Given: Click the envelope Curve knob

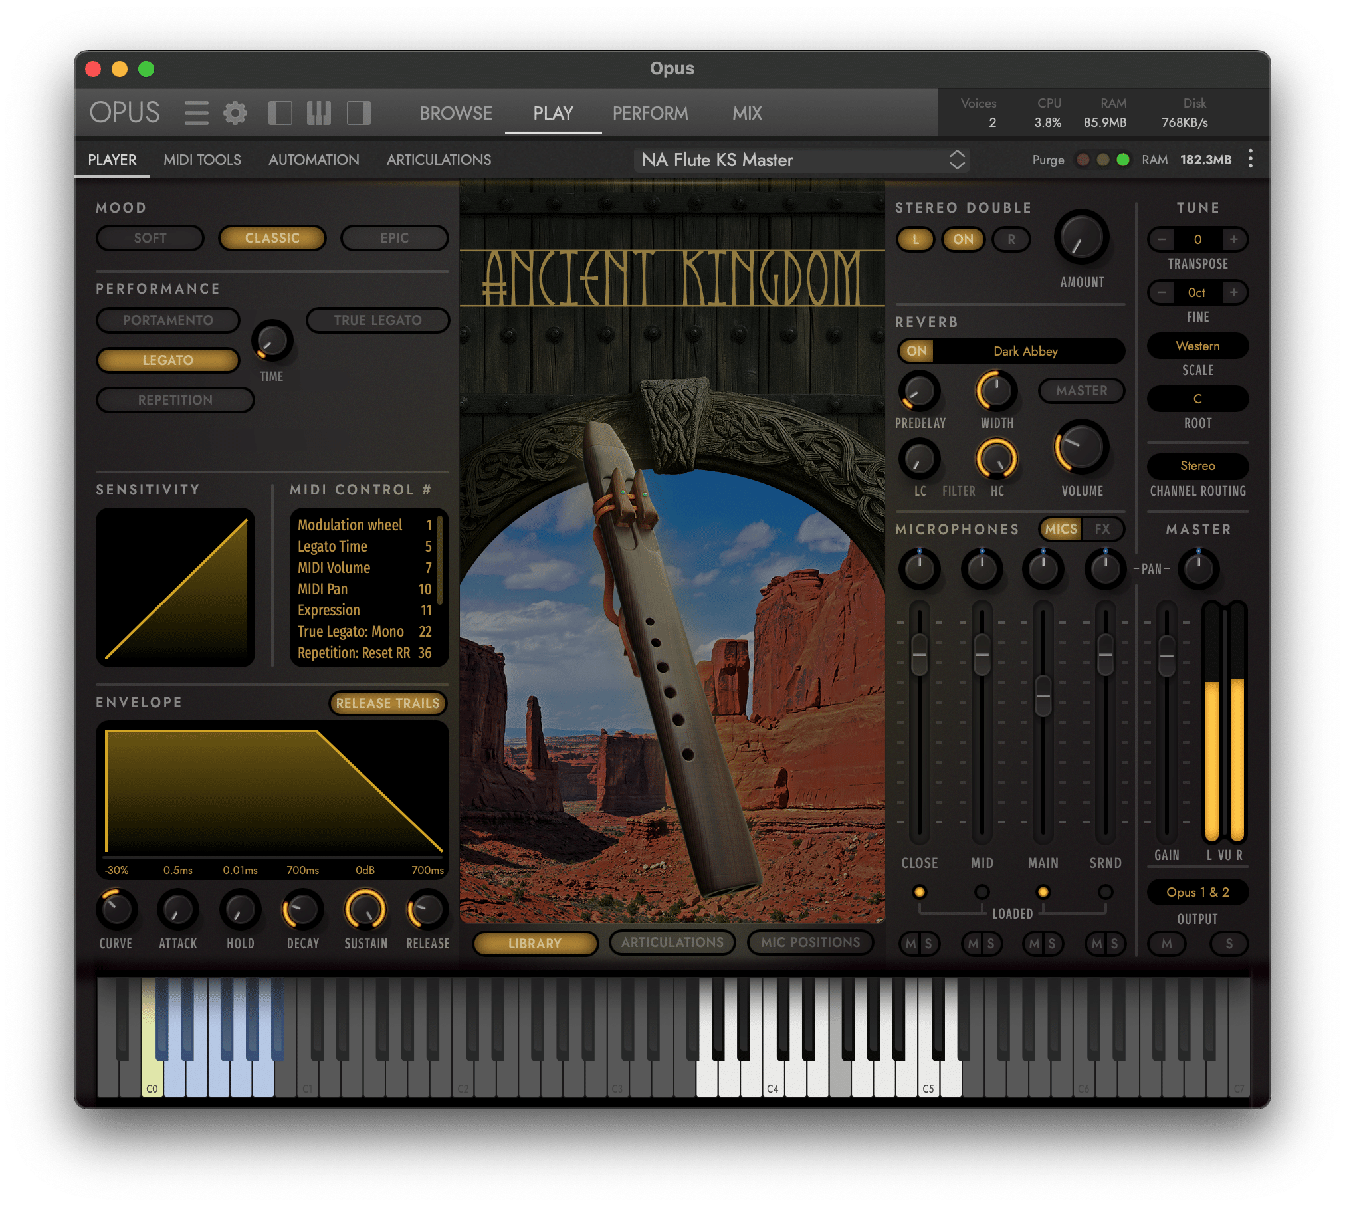Looking at the screenshot, I should 117,909.
